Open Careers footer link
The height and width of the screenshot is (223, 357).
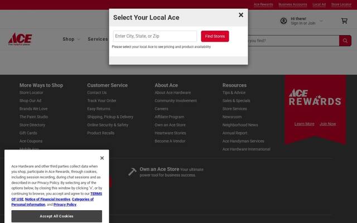pyautogui.click(x=161, y=109)
